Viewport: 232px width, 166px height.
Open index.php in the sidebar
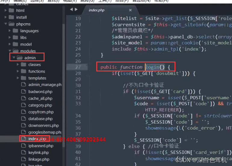click(37, 139)
